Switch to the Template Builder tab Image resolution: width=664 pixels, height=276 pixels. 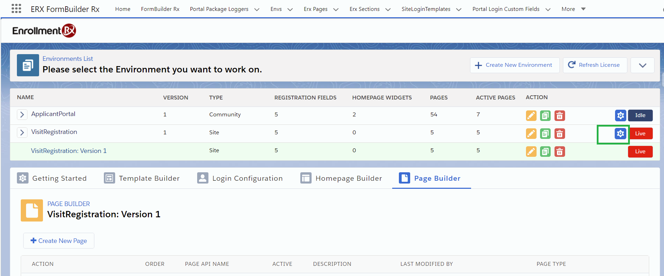pyautogui.click(x=142, y=178)
